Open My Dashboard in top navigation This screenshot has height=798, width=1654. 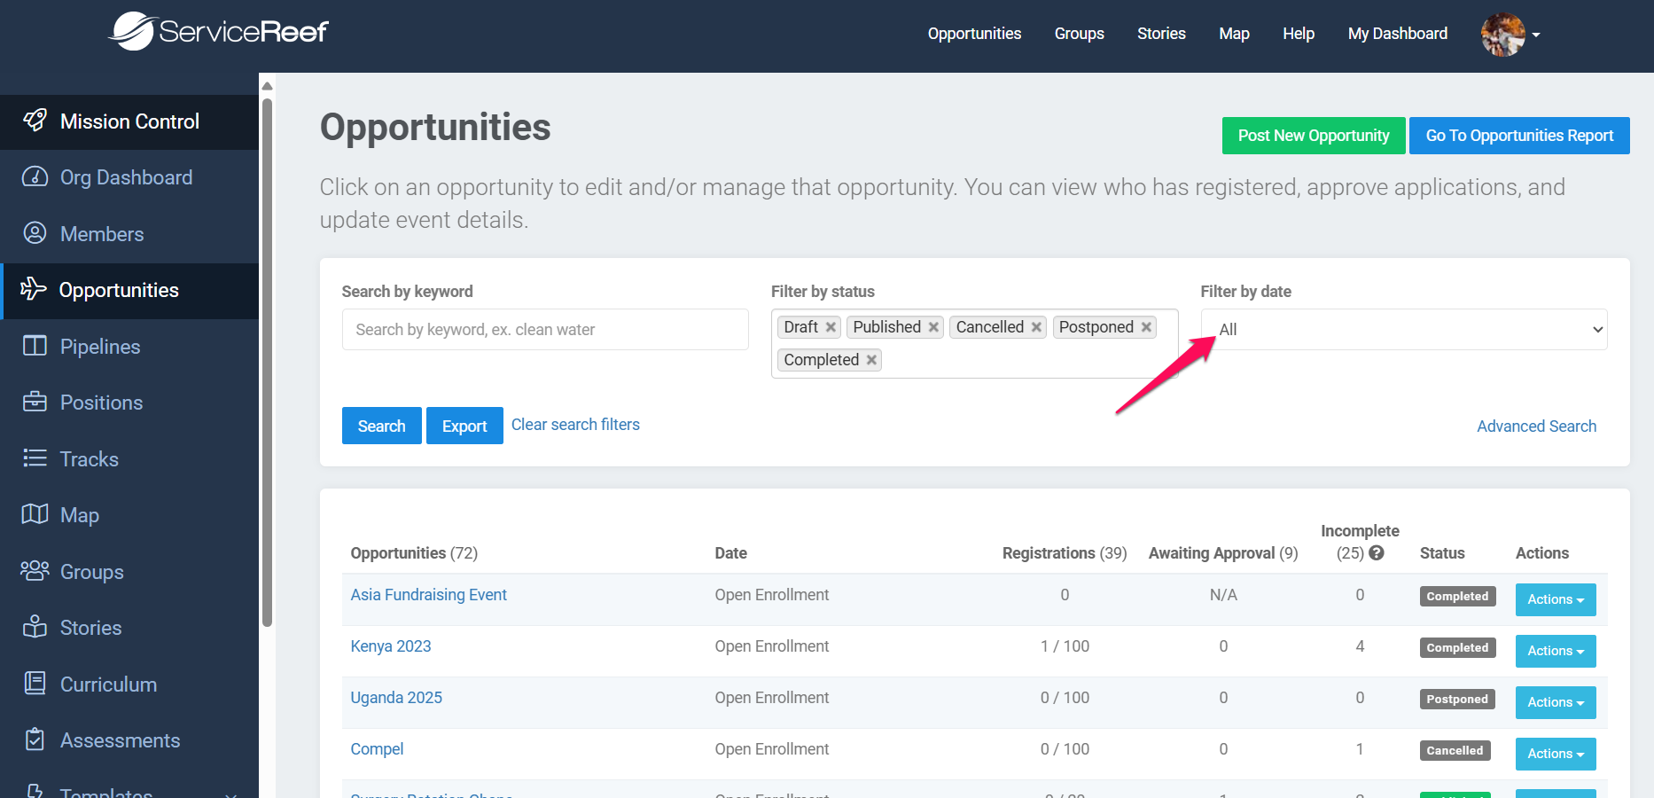[1397, 34]
